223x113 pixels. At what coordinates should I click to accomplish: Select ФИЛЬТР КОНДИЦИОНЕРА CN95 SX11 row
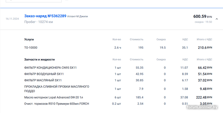pos(50,68)
